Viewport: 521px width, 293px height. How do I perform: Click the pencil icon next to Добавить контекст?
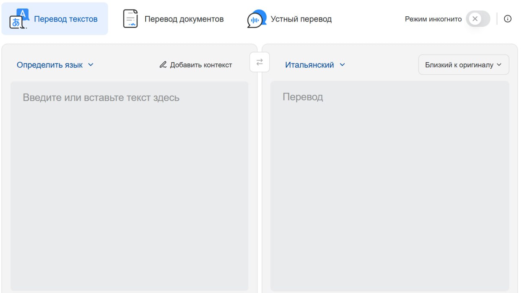[x=163, y=65]
